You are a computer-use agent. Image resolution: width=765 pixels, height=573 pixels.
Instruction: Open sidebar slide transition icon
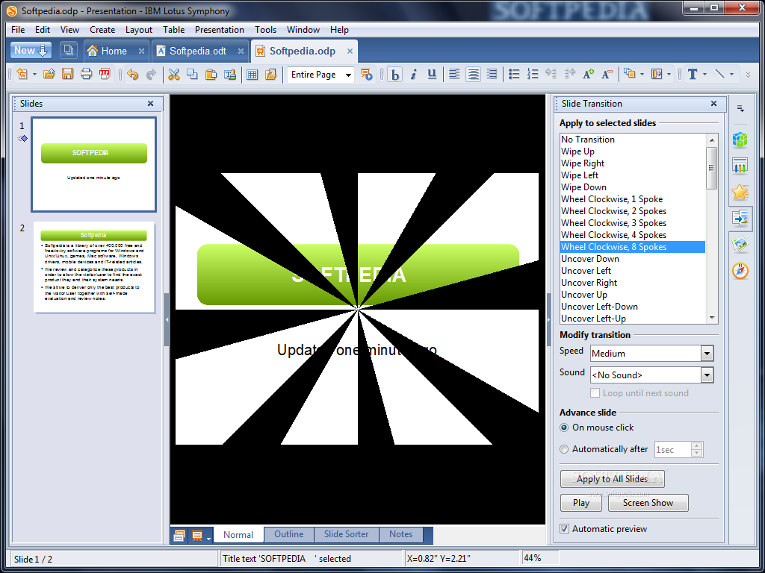click(x=740, y=218)
